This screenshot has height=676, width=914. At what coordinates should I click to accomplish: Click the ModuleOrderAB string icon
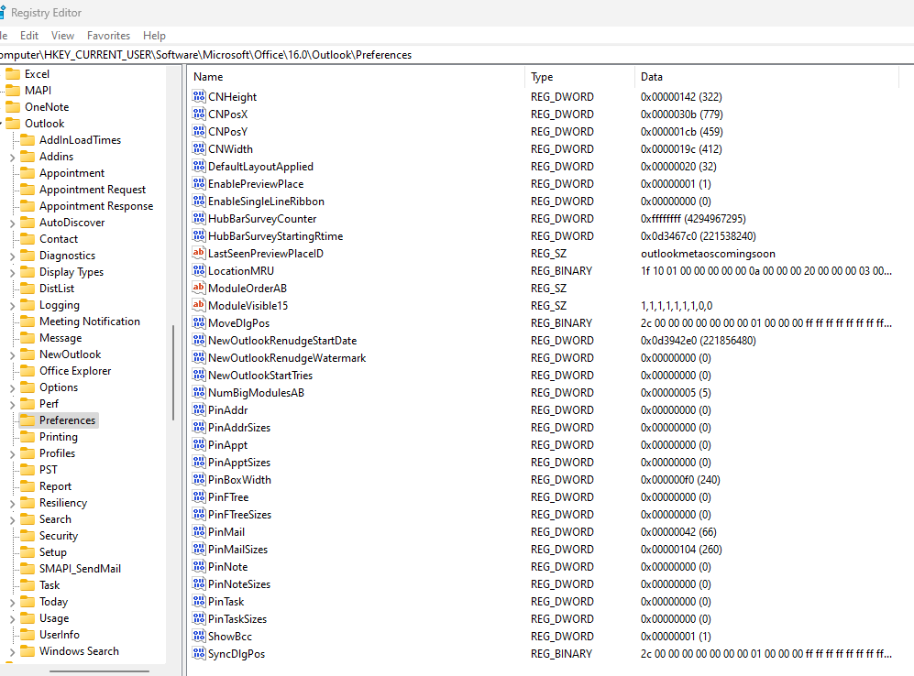point(199,289)
